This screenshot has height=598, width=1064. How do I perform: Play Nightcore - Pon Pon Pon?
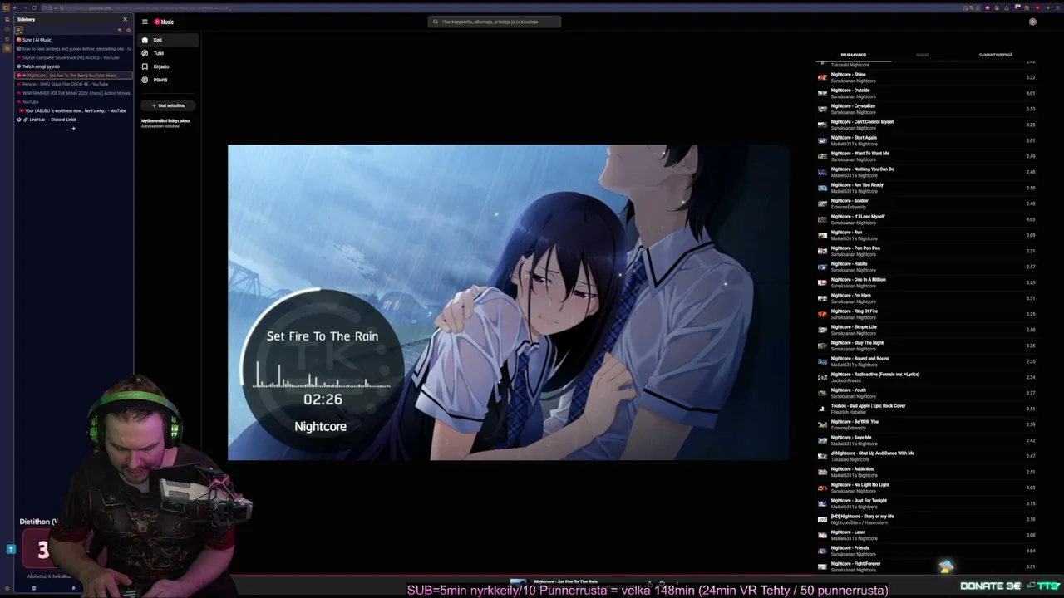click(x=927, y=251)
